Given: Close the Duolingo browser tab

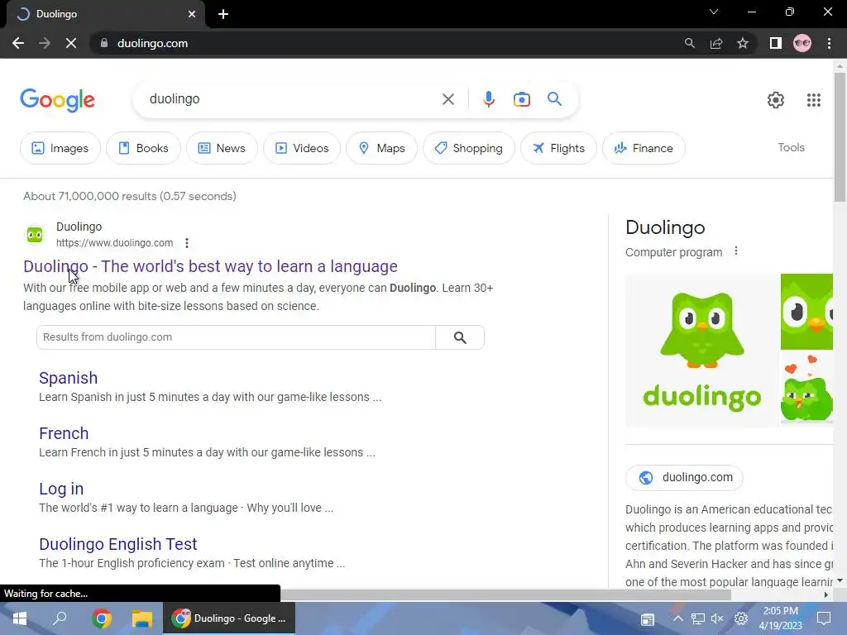Looking at the screenshot, I should 192,14.
